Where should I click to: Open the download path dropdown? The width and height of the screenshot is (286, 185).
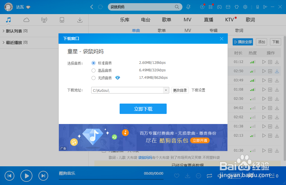pos(166,90)
